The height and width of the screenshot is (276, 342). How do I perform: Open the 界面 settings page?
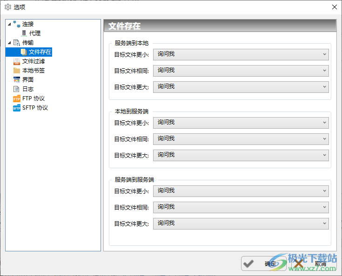[x=28, y=80]
